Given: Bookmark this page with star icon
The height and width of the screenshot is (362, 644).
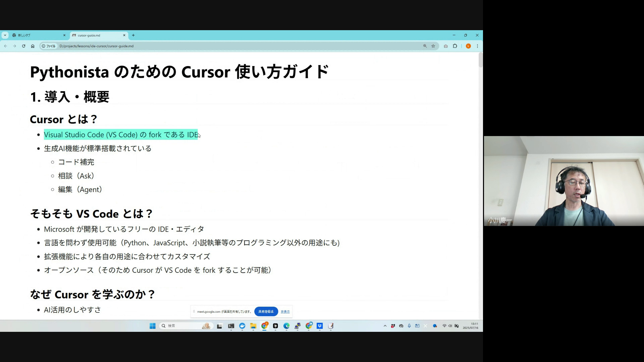Looking at the screenshot, I should pos(433,46).
